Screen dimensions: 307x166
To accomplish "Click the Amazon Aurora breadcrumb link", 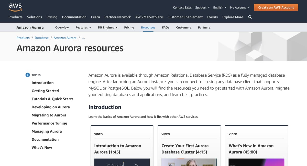I will point(65,38).
